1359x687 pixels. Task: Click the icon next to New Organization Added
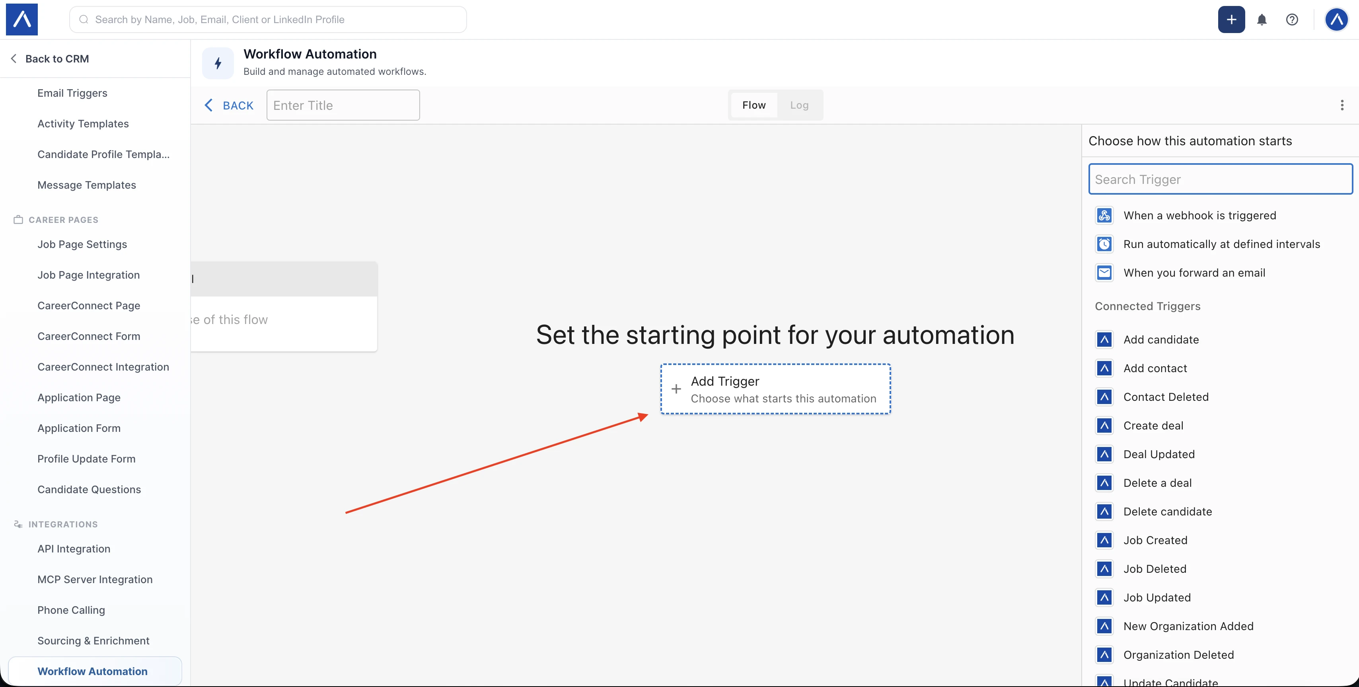[x=1104, y=626]
